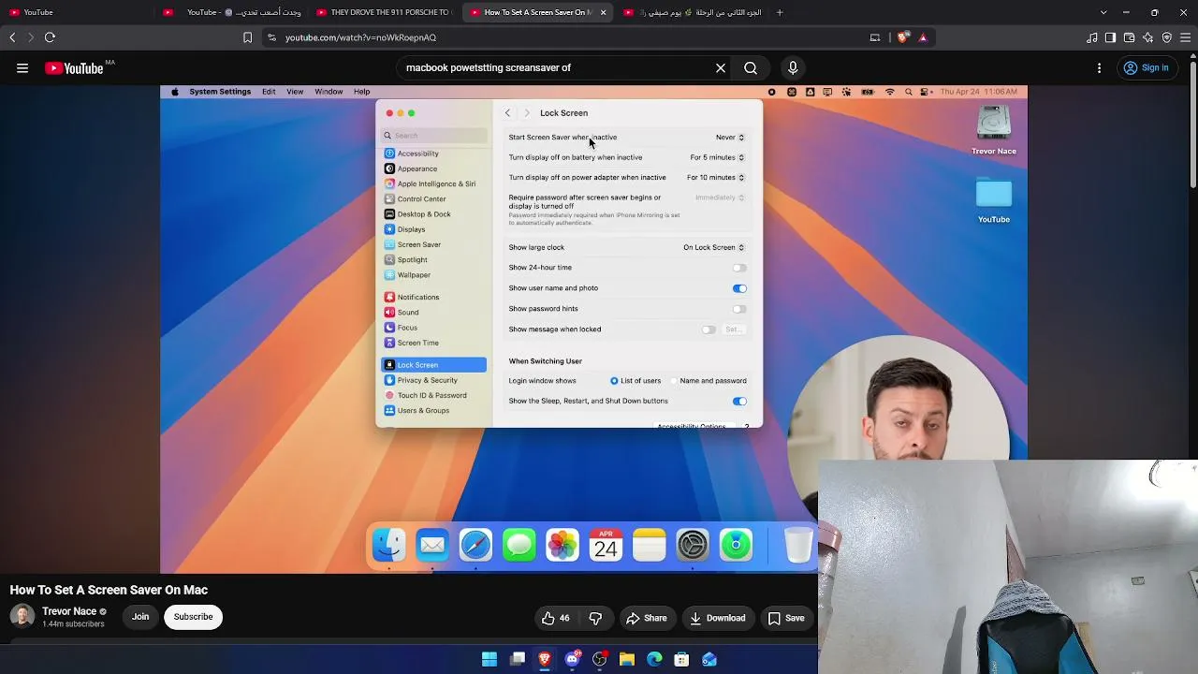Open Microsoft Edge from the Windows taskbar
Screen dimensions: 1198x674
[x=655, y=660]
